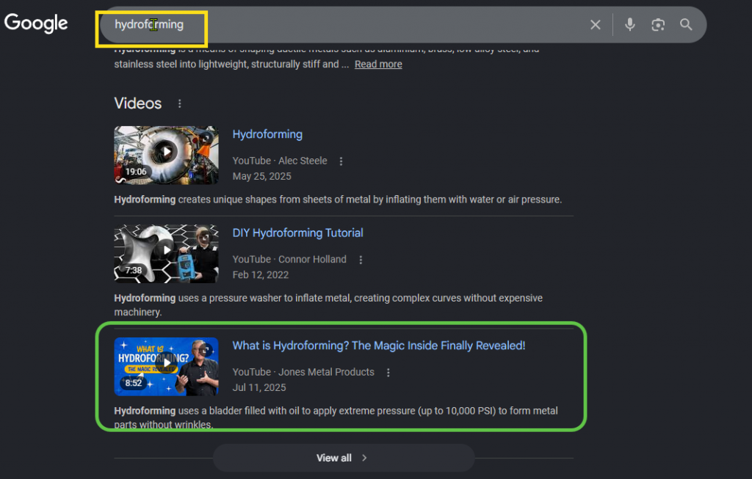Screen dimensions: 752x479
Task: Open options menu next to Connor Holland video
Action: coord(361,259)
